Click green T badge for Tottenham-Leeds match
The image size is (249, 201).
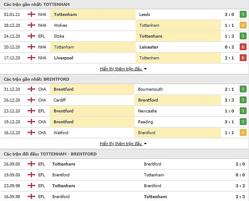coord(243,15)
